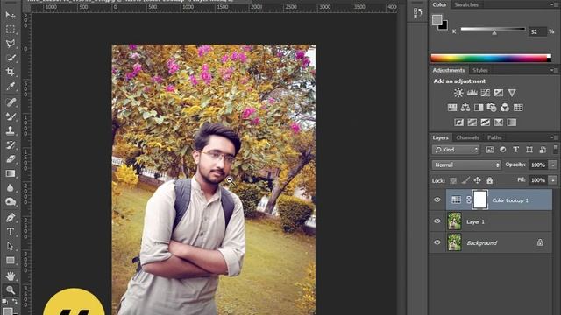The height and width of the screenshot is (315, 561).
Task: Toggle the filter for type layers
Action: tap(515, 150)
